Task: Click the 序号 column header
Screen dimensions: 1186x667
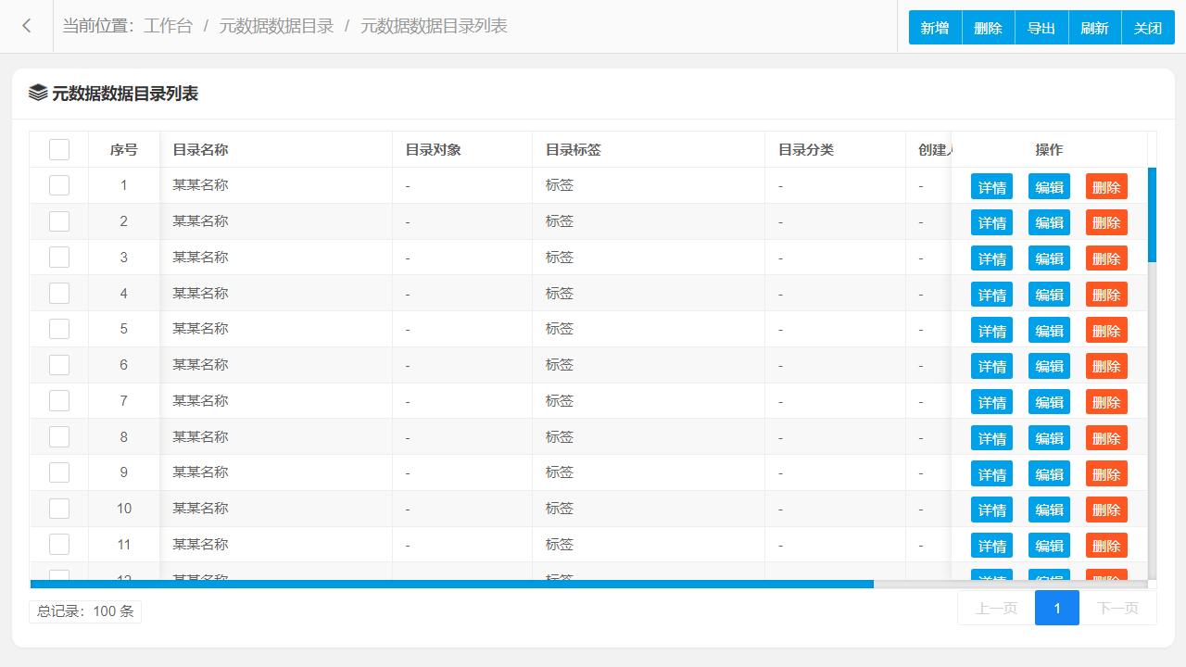Action: [123, 149]
